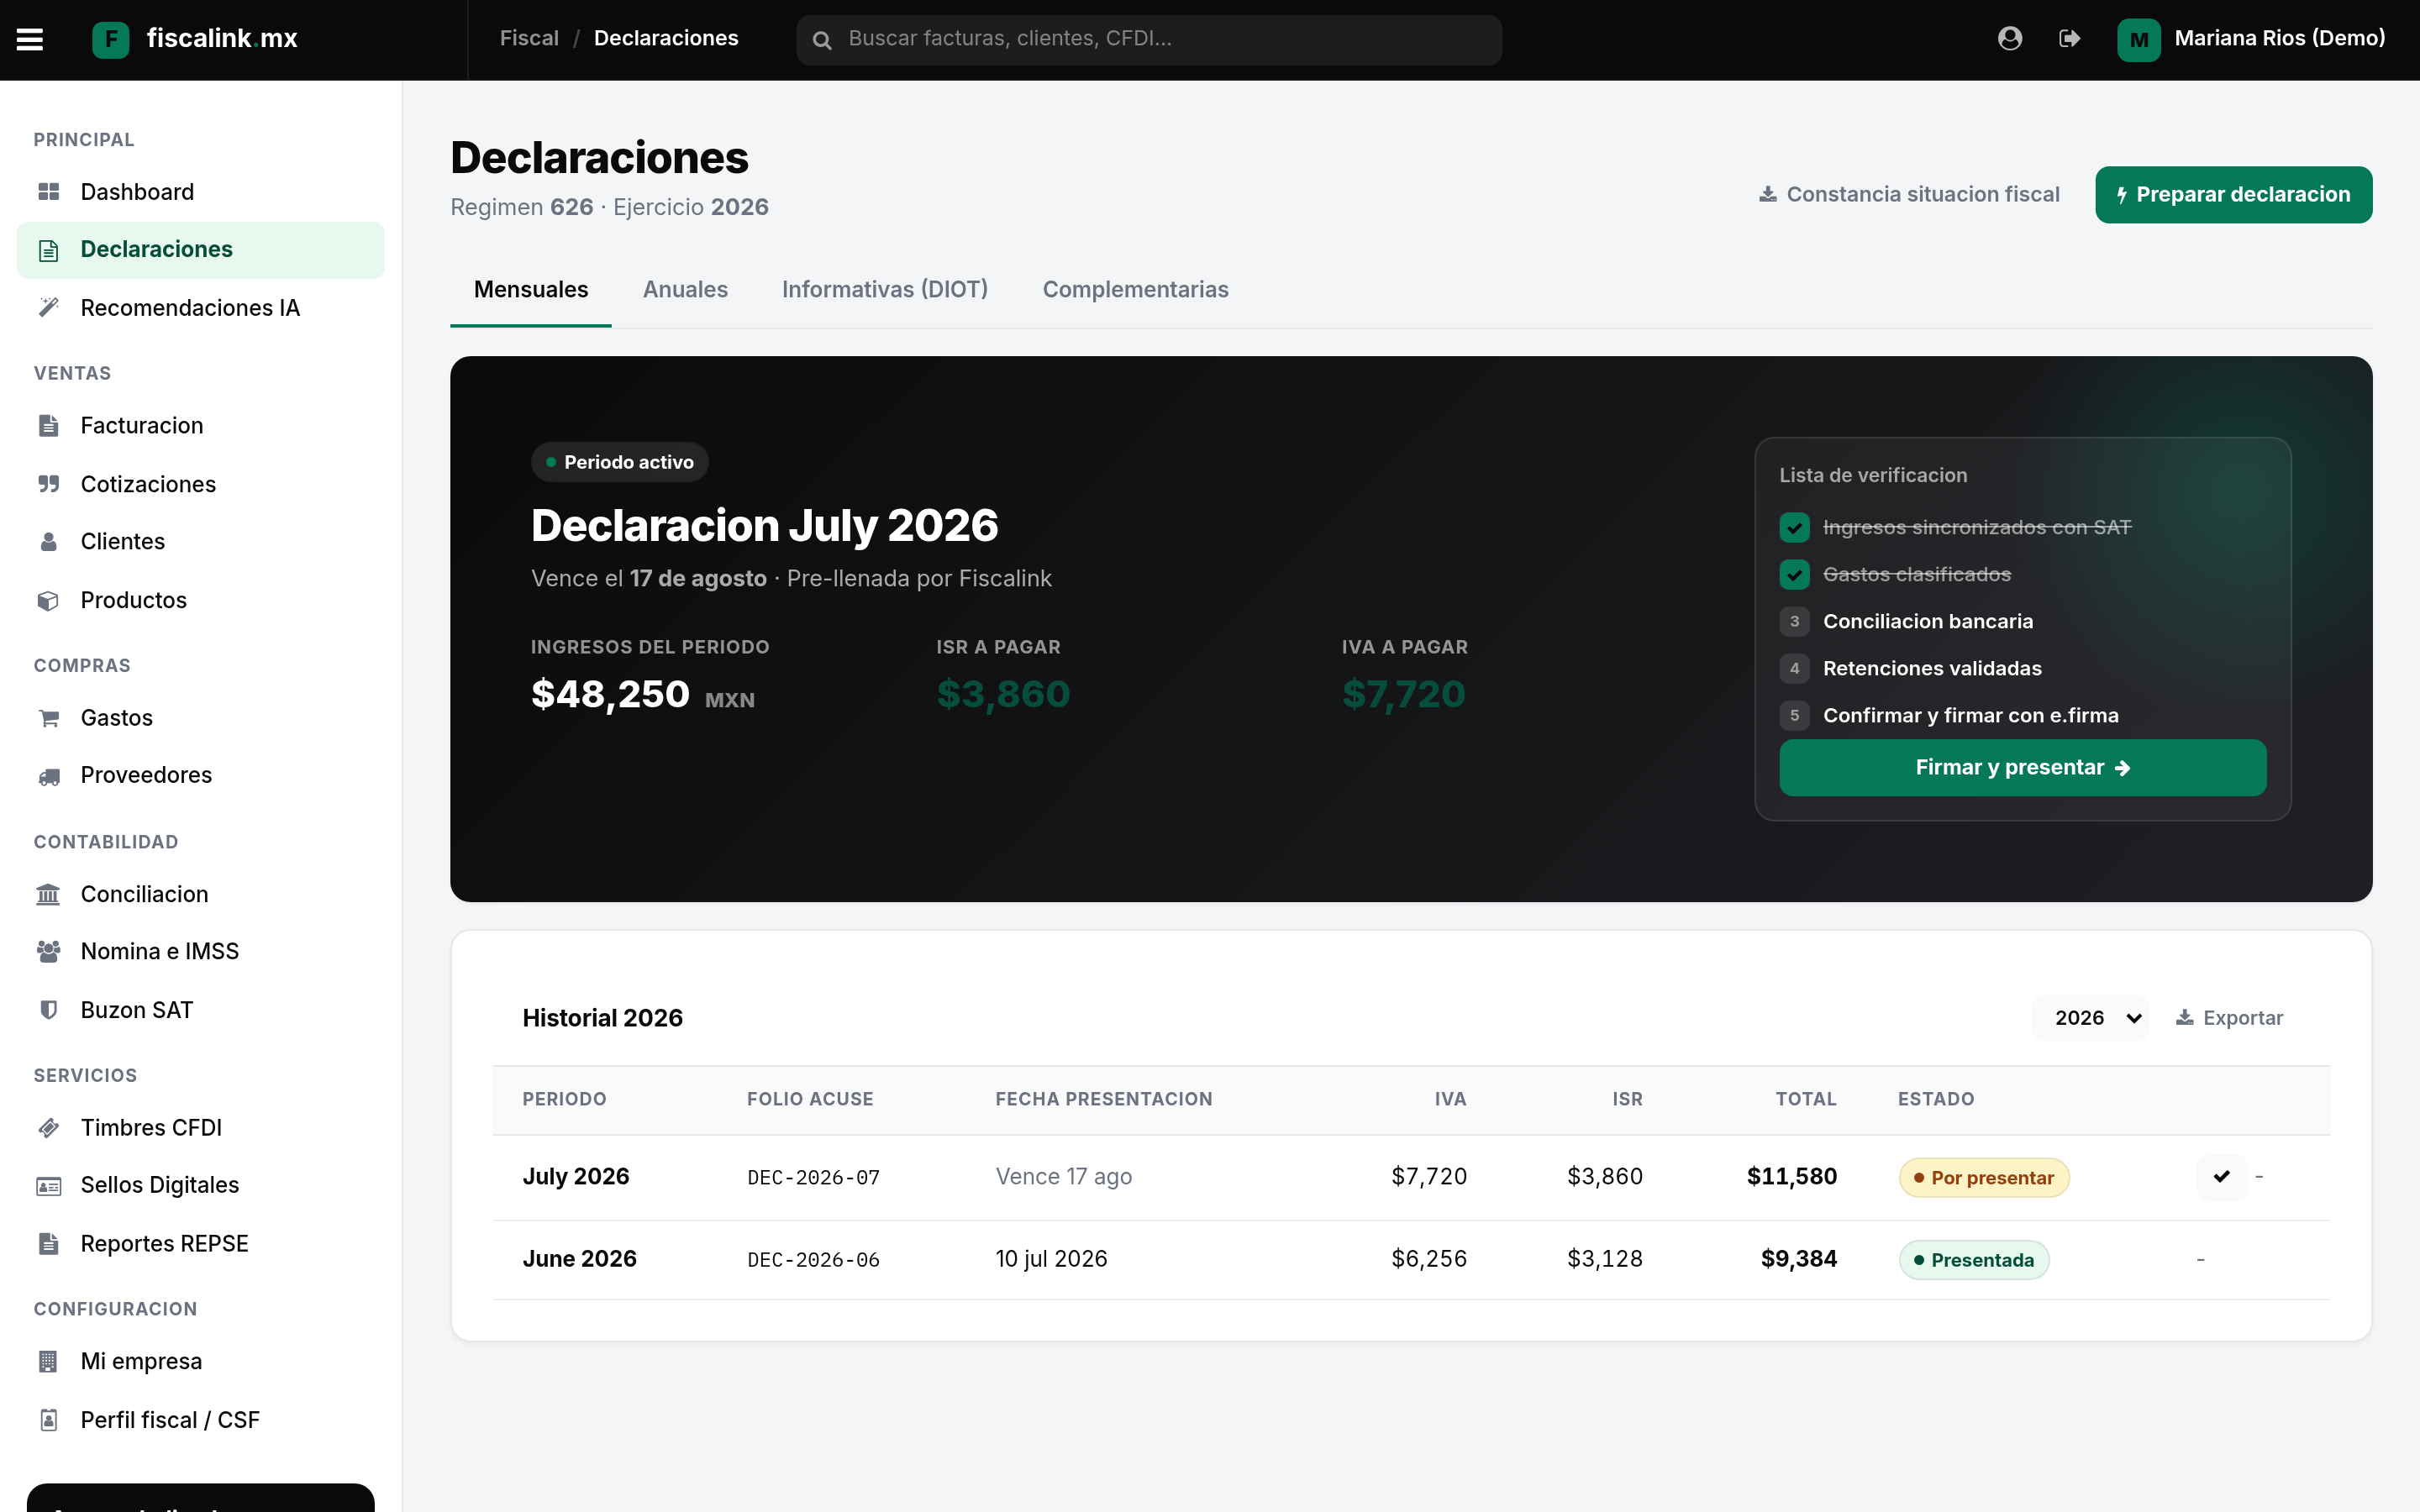Open the Complementarias tab
The height and width of the screenshot is (1512, 2420).
click(x=1135, y=290)
